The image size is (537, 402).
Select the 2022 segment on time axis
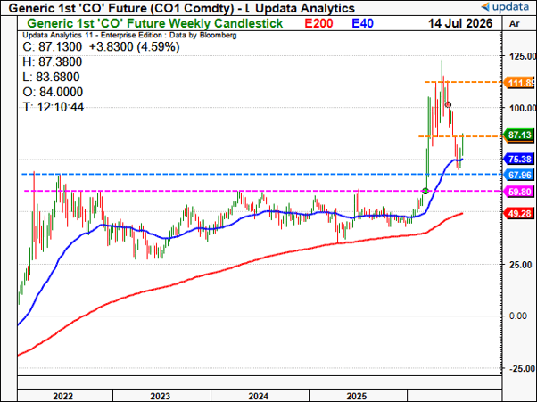click(x=65, y=395)
